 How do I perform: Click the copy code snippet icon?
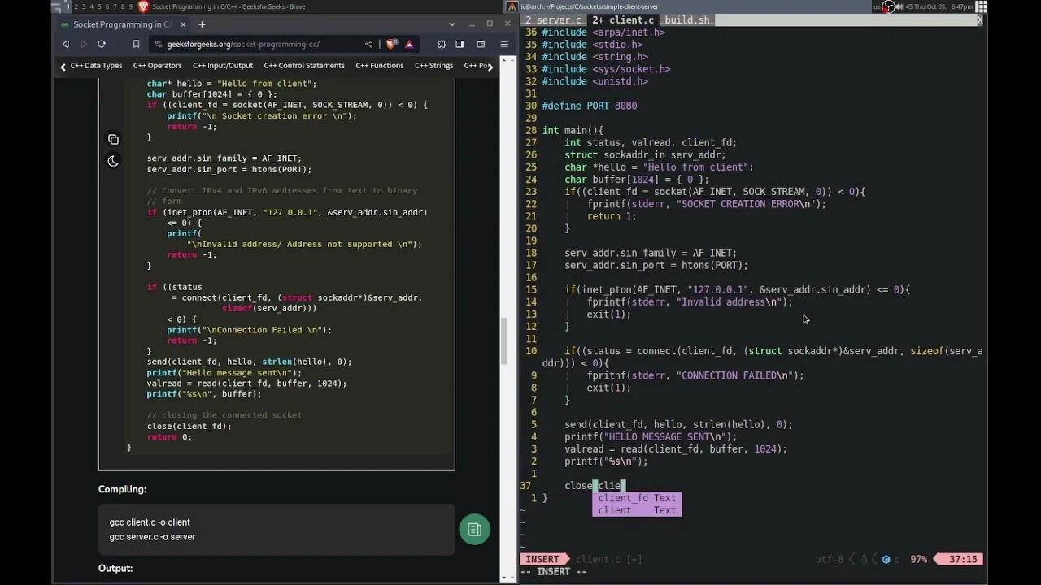tap(114, 139)
